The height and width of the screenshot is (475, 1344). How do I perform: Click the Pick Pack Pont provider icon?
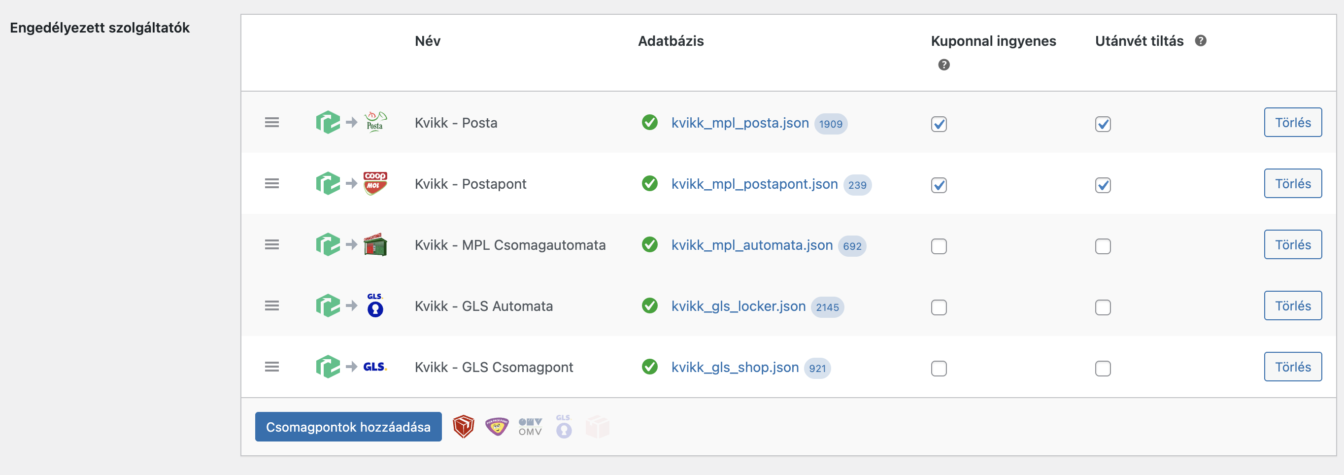pyautogui.click(x=496, y=426)
